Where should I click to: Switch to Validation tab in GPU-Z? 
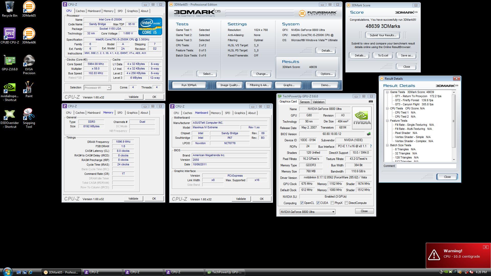(x=318, y=102)
